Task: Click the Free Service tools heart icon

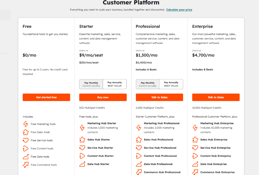Action: click(26, 140)
